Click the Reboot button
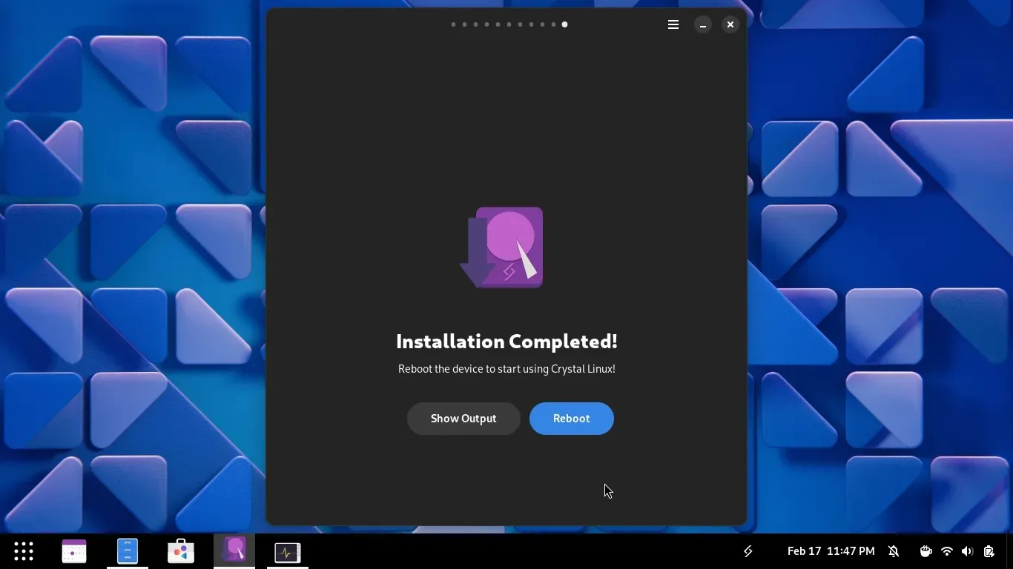Screen dimensions: 1013x569 (x=571, y=419)
